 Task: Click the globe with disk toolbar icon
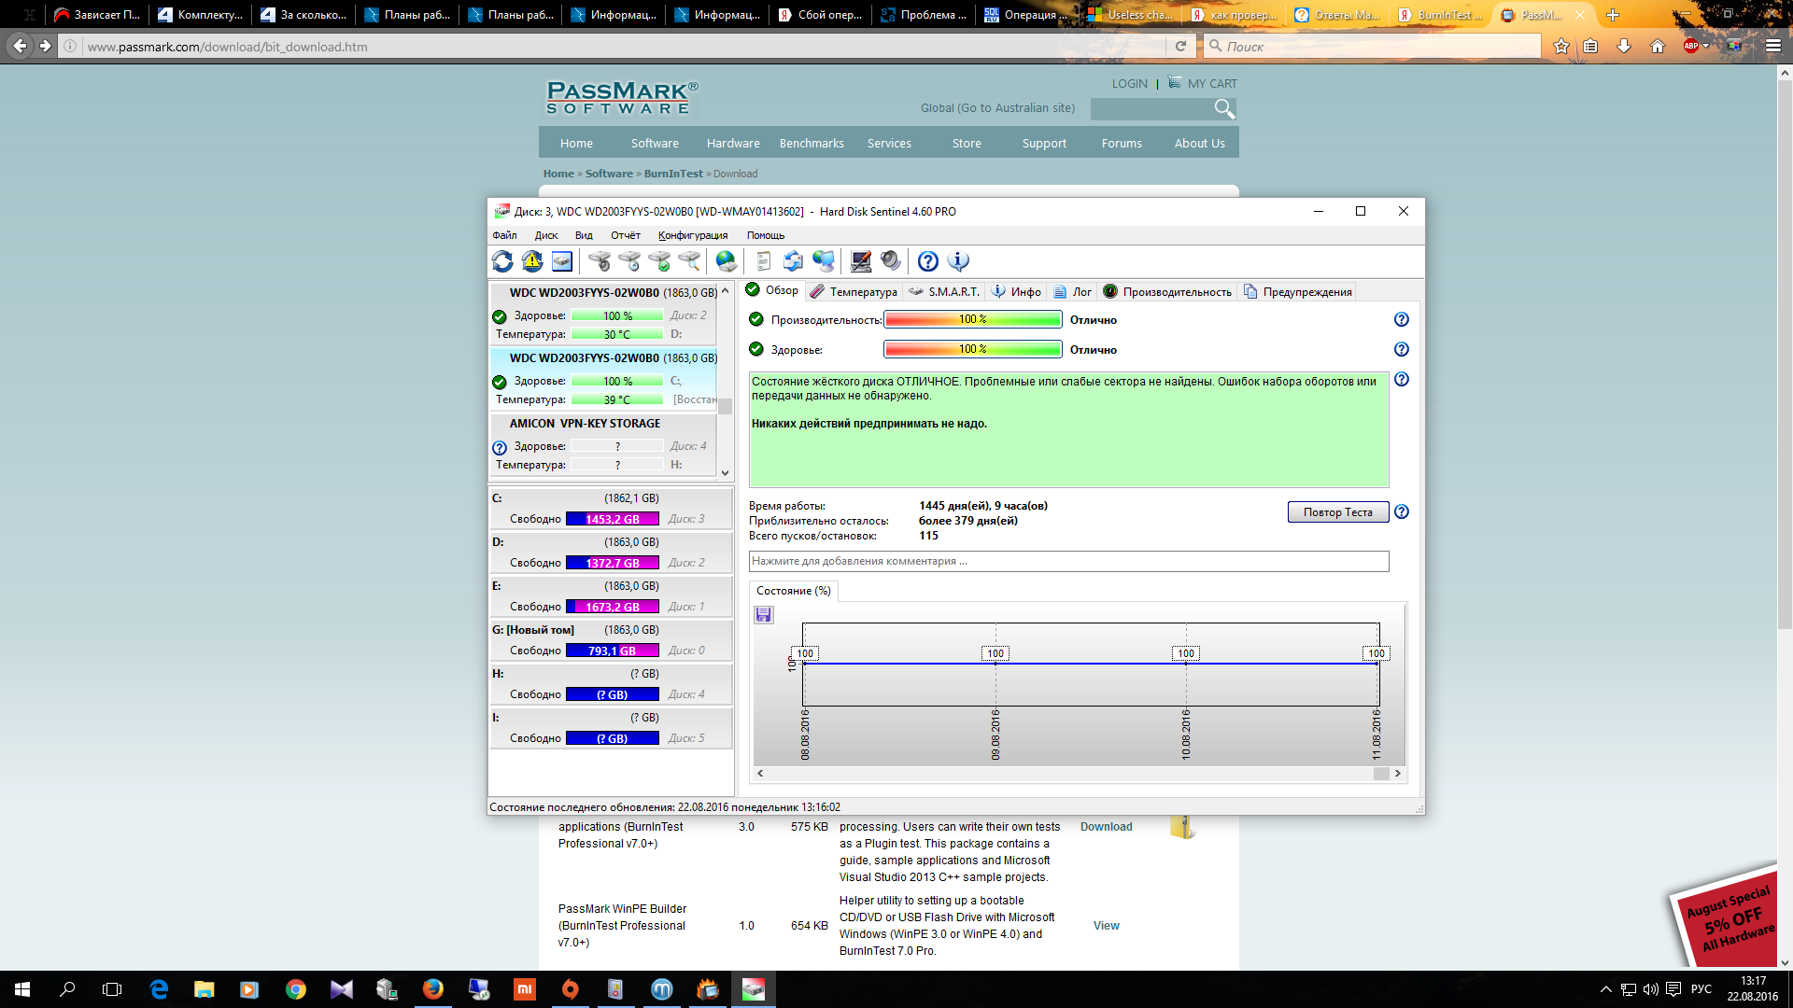[x=726, y=261]
